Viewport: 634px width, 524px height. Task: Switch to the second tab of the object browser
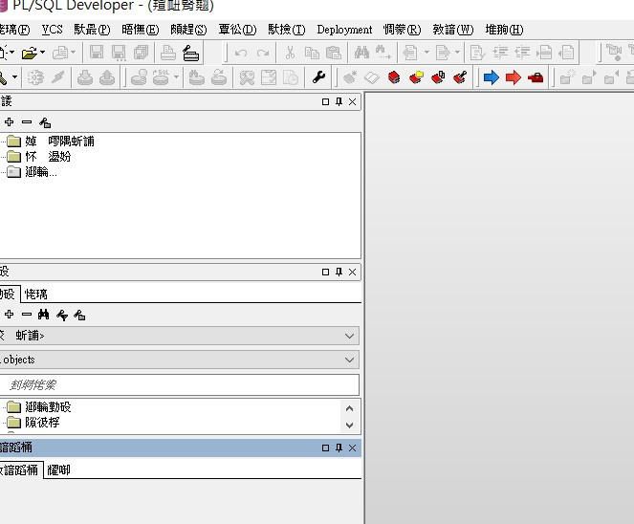[x=36, y=294]
